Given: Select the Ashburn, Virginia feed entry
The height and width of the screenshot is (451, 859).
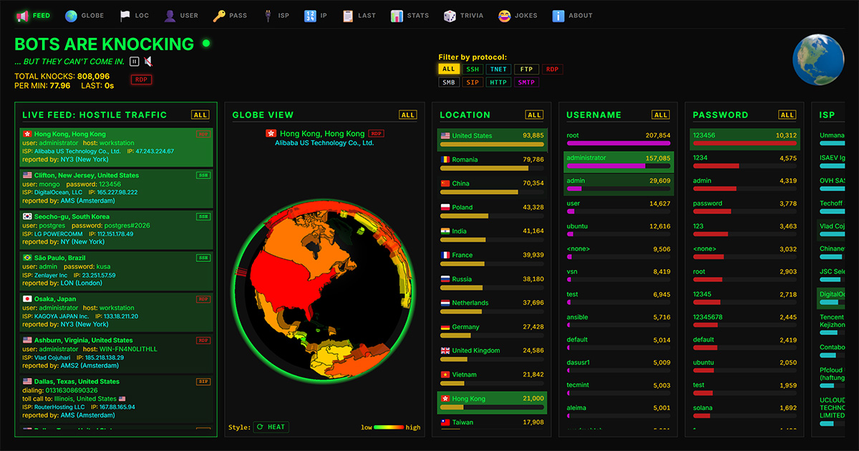Looking at the screenshot, I should coord(116,353).
